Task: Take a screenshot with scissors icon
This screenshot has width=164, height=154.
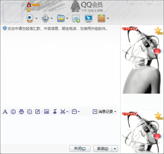Action: tap(63, 111)
